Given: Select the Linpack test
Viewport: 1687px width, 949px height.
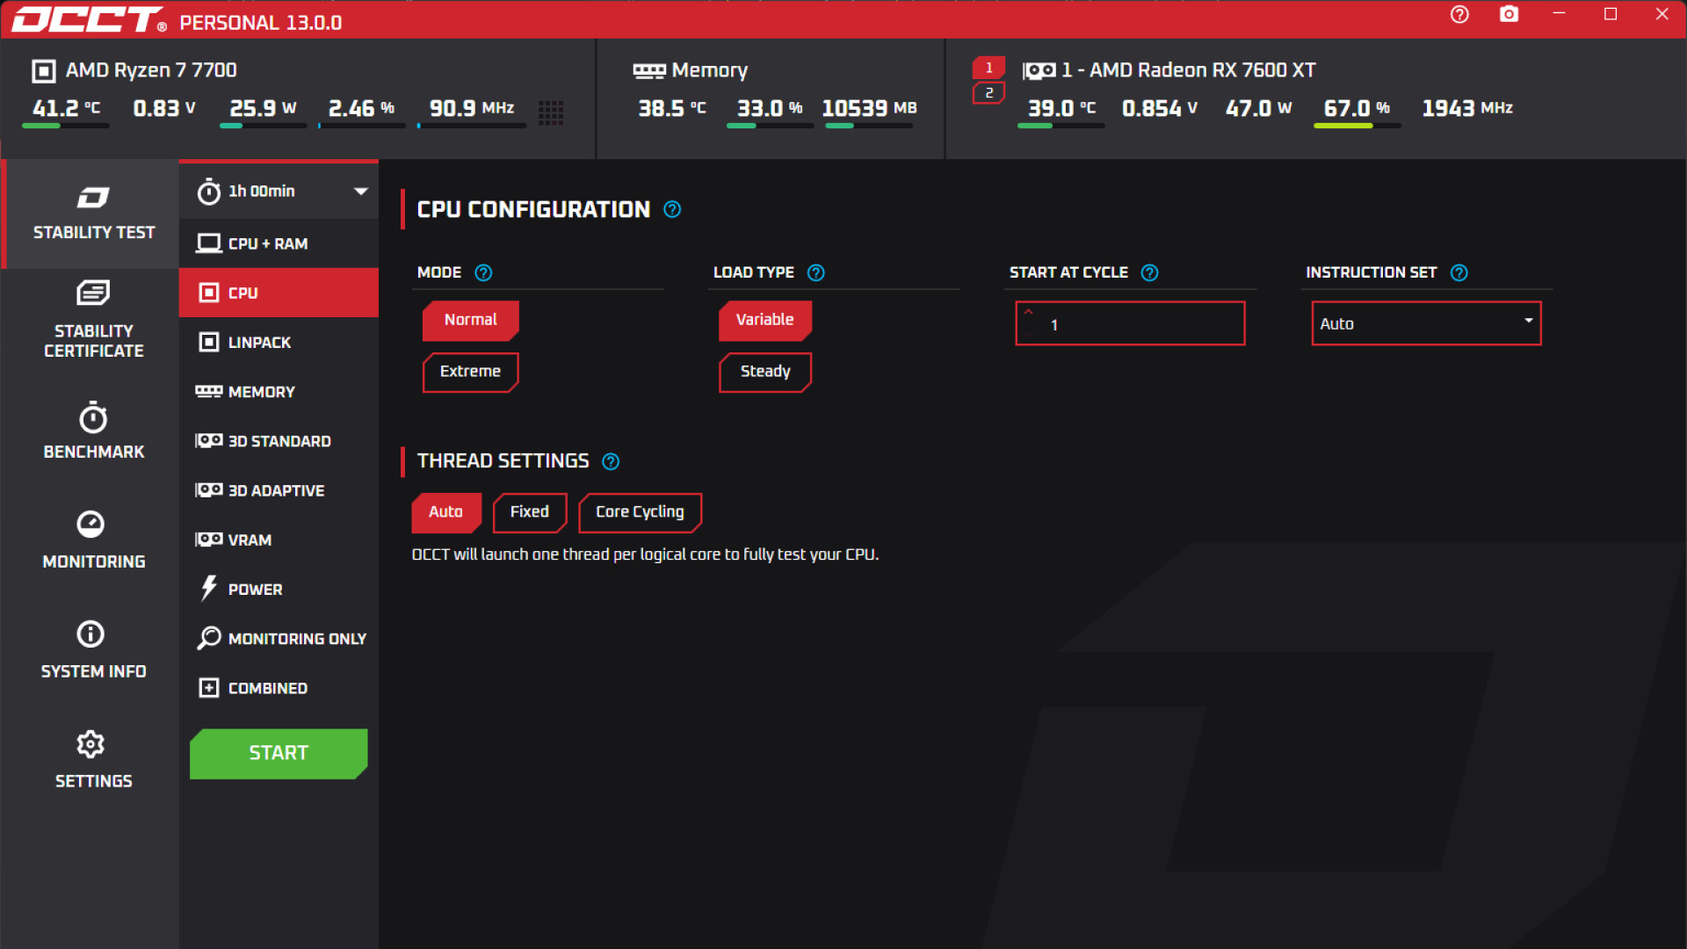Looking at the screenshot, I should tap(258, 342).
